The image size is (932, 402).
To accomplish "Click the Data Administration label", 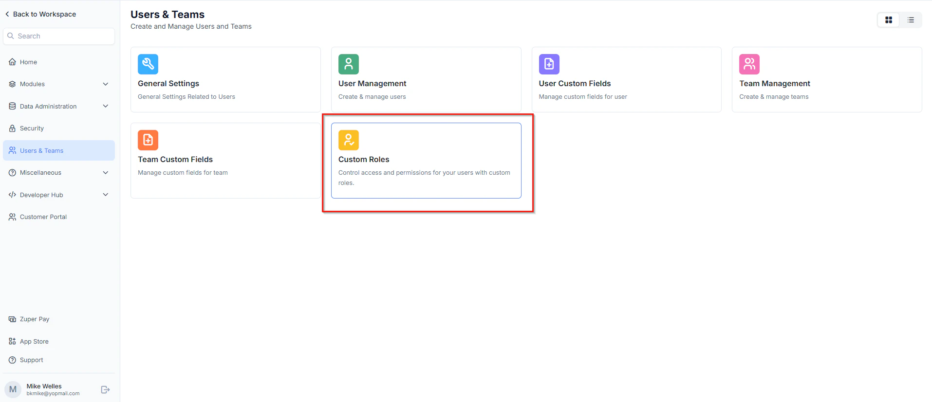I will pos(48,106).
